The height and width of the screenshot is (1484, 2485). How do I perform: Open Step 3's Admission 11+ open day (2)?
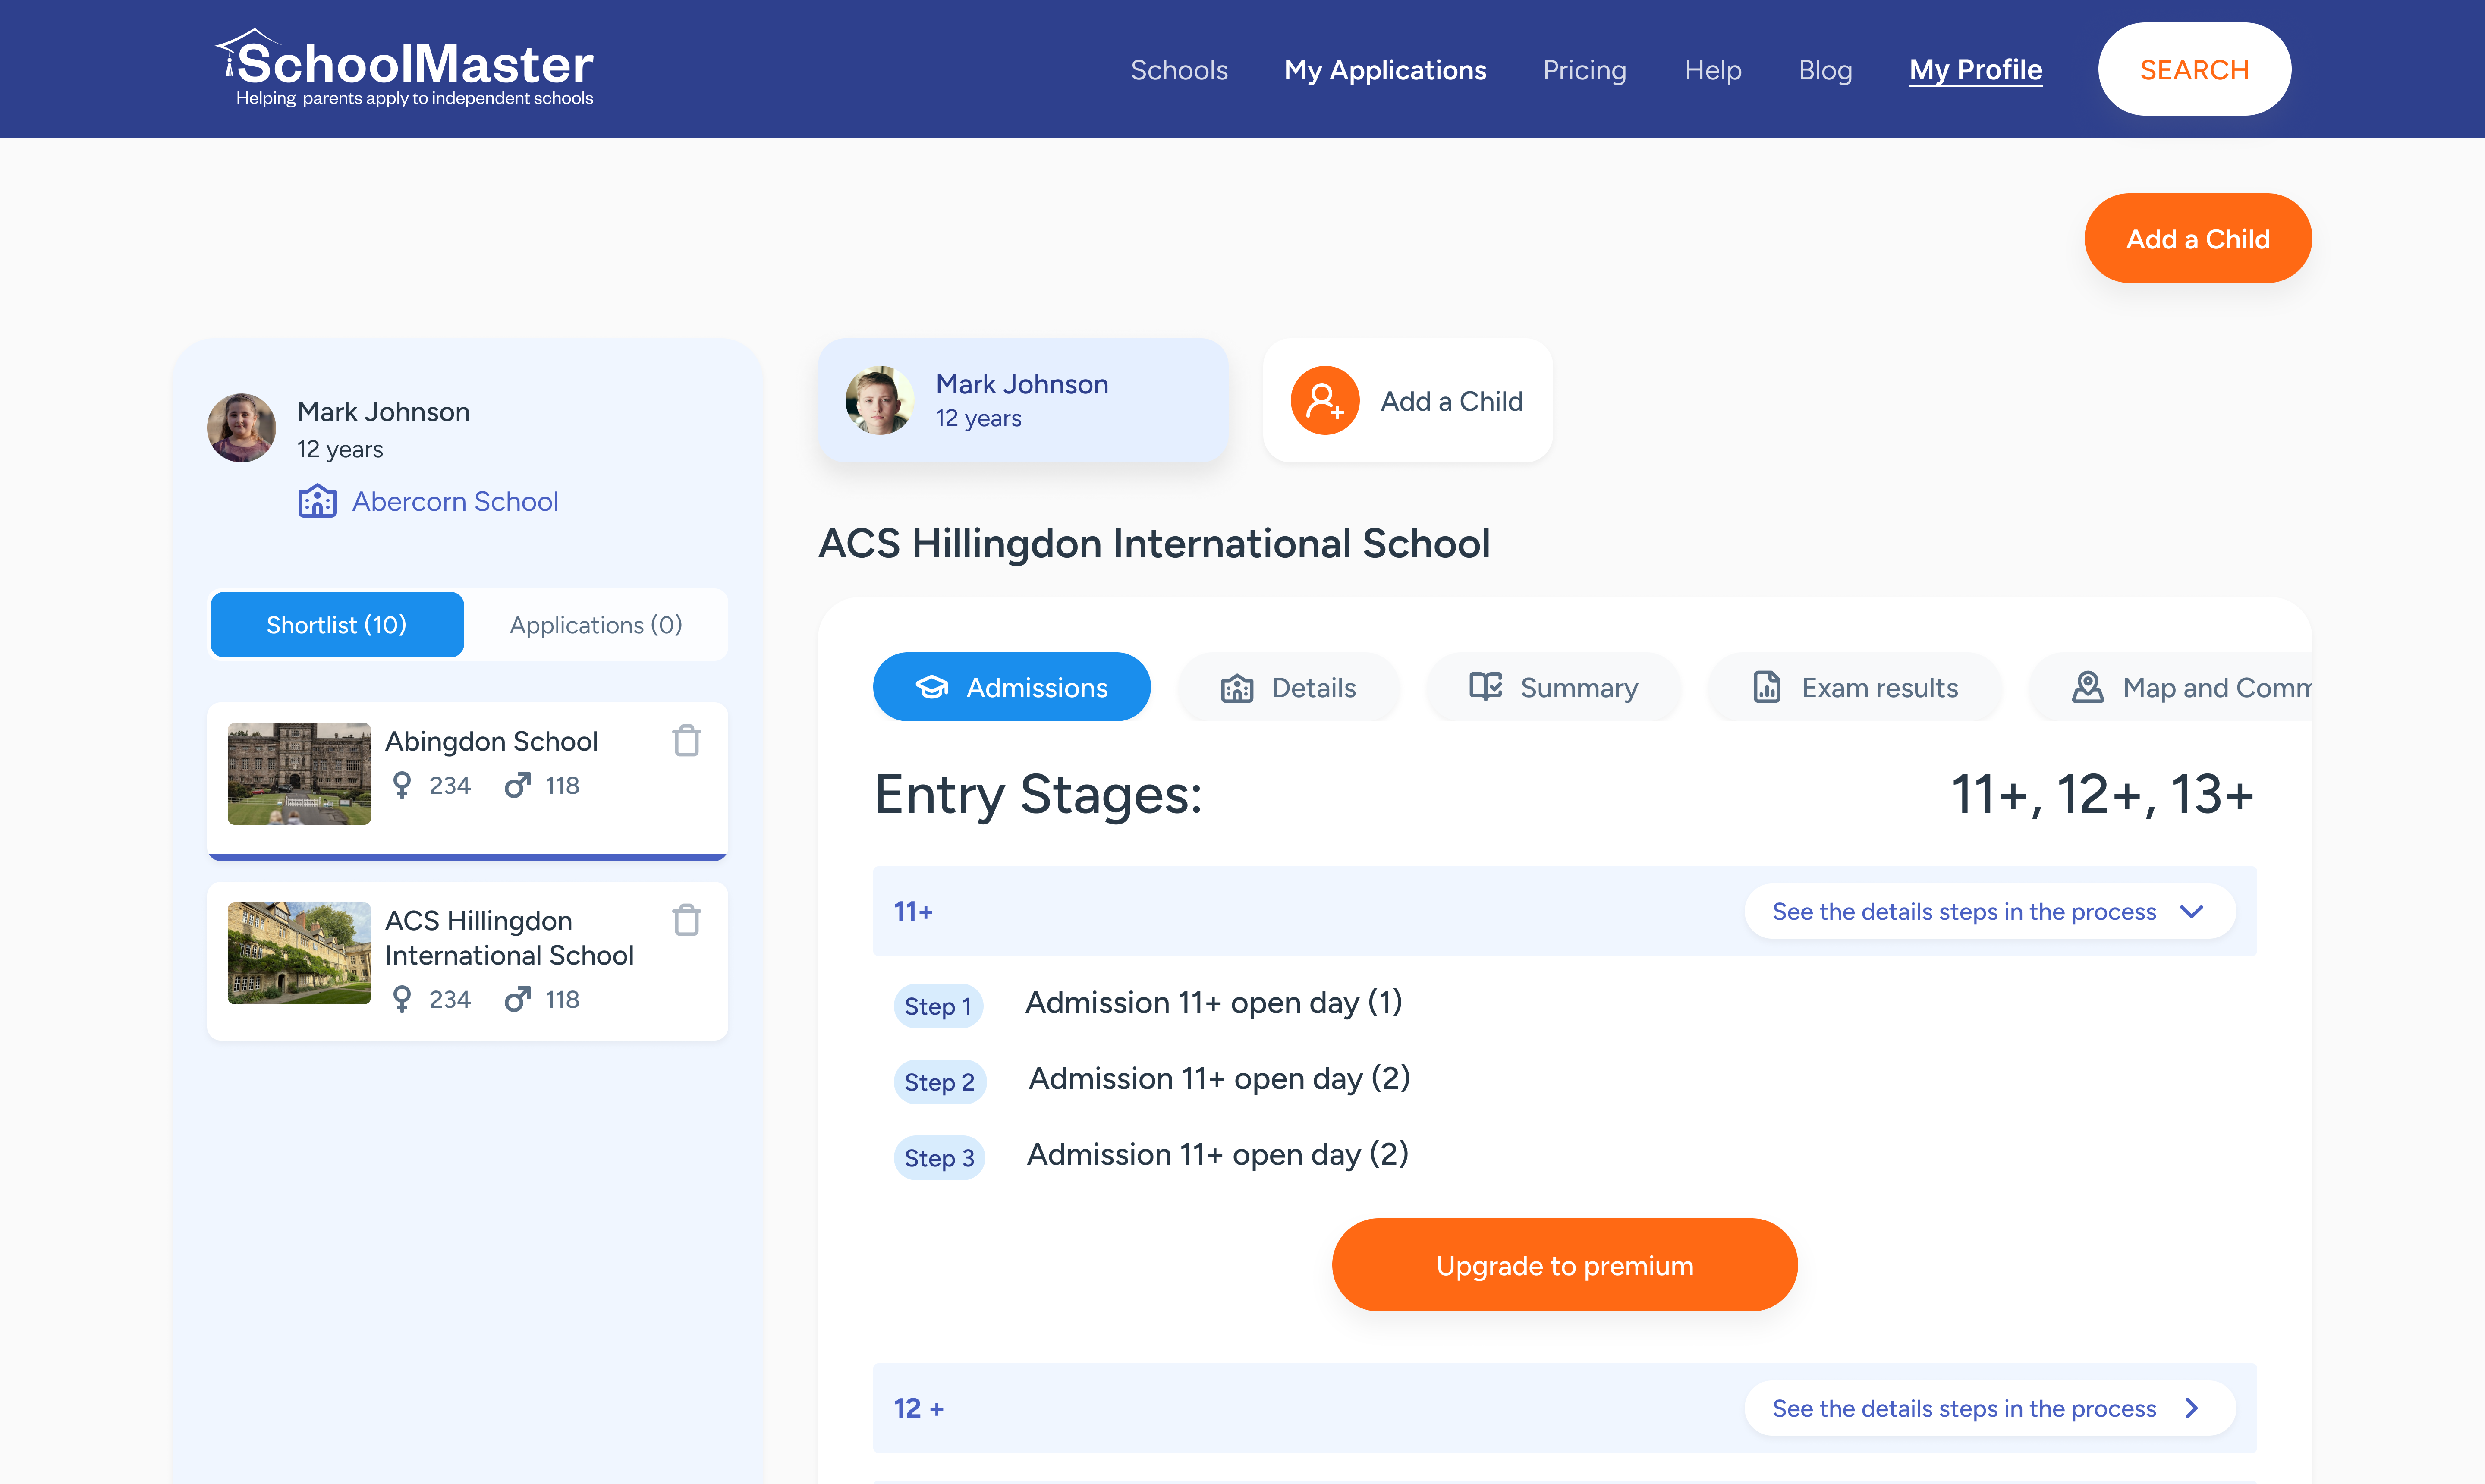(1218, 1154)
